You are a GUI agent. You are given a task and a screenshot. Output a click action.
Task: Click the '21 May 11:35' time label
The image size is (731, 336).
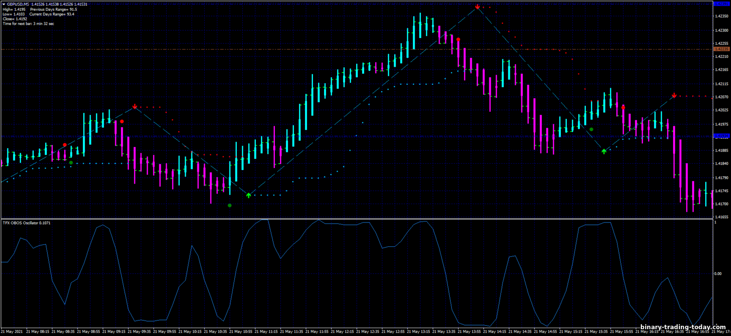(291, 332)
